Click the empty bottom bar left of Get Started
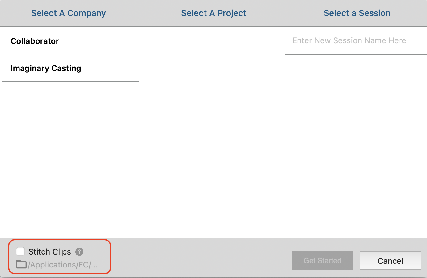 click(x=201, y=258)
